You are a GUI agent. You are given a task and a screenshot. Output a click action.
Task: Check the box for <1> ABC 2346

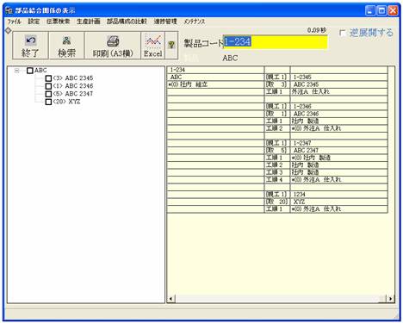[48, 86]
